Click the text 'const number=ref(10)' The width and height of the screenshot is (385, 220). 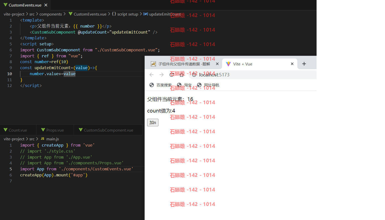(x=44, y=62)
